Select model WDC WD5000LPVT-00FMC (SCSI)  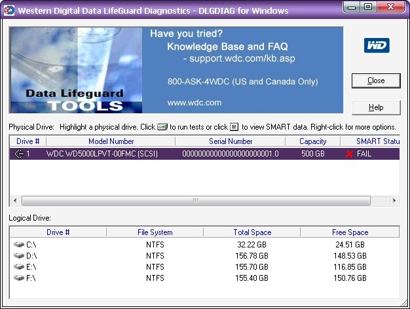[102, 154]
